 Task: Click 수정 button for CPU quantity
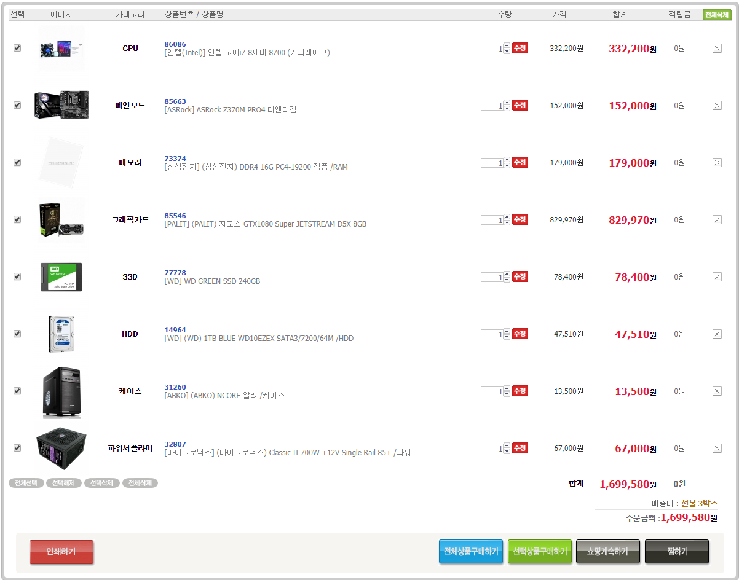click(520, 48)
